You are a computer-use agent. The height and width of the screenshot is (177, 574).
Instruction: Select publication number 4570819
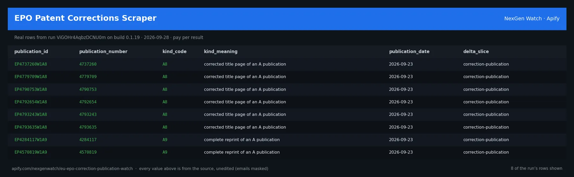pos(88,152)
